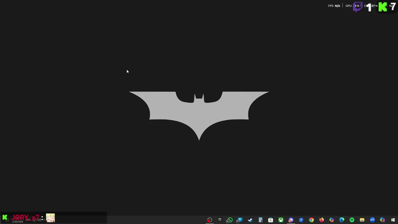Viewport: 398px width, 224px height.
Task: Launch Steam from the taskbar
Action: click(250, 220)
